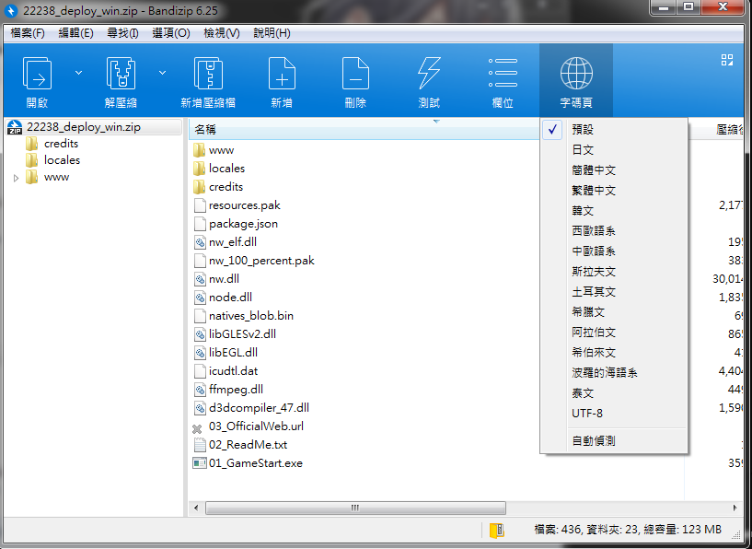Open the 說明(H) menu

pyautogui.click(x=272, y=33)
